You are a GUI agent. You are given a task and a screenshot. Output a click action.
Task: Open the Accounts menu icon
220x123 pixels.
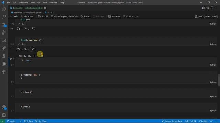tap(4, 107)
